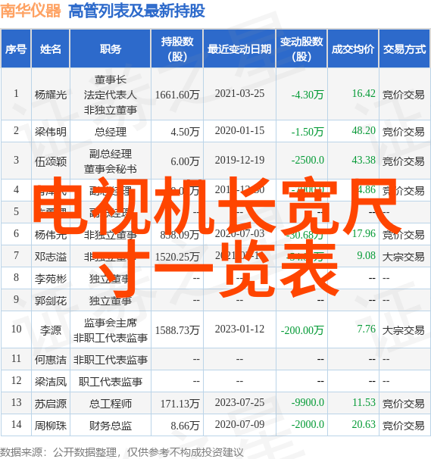
Task: Click the name 李苑彬
Action: (51, 279)
